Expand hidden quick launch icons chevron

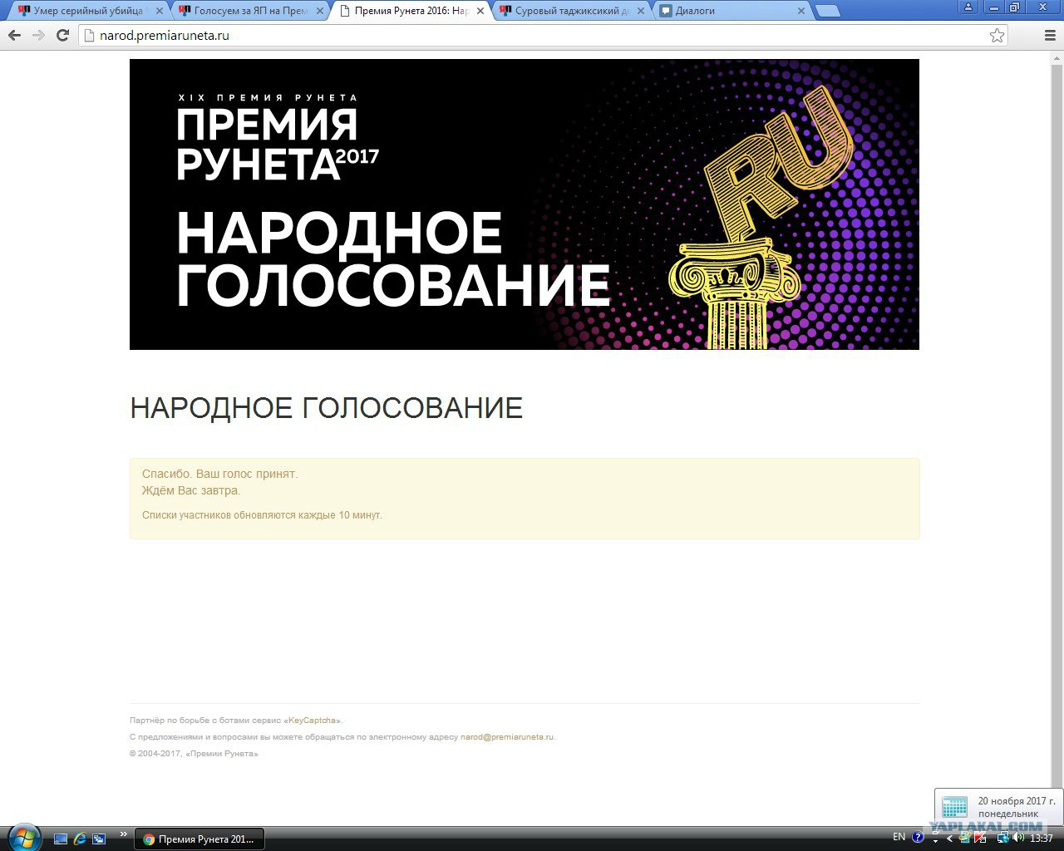tap(124, 834)
